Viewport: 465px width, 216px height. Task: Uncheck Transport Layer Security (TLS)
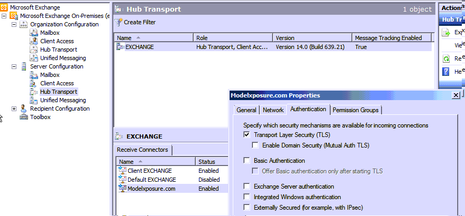click(x=247, y=135)
